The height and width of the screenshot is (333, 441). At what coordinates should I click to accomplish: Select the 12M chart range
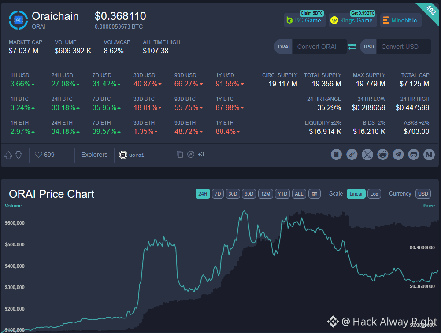266,194
